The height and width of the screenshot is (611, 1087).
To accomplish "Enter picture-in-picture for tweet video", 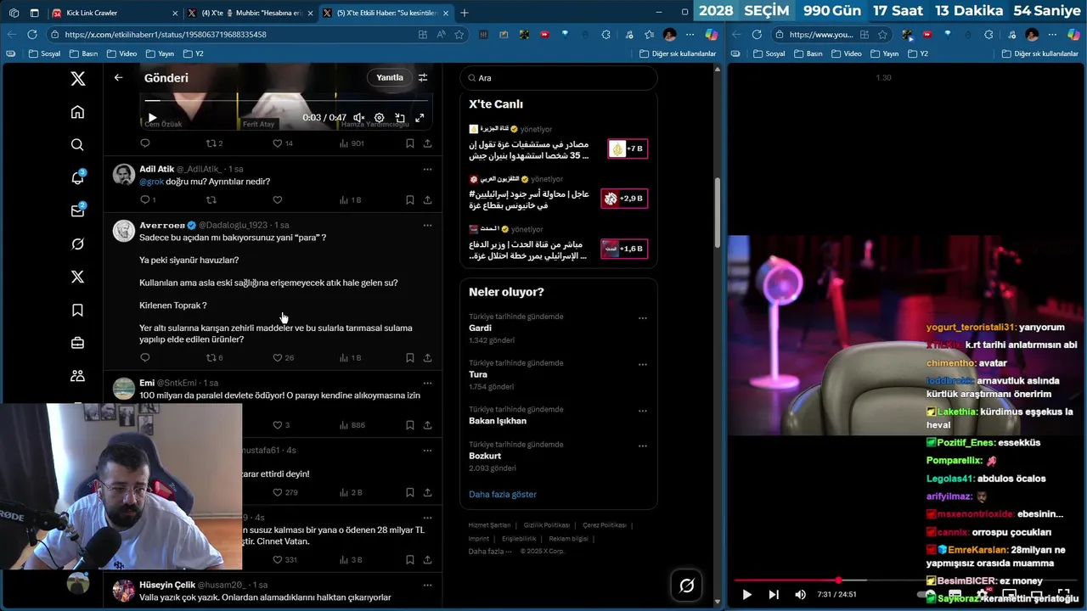I will pos(400,118).
